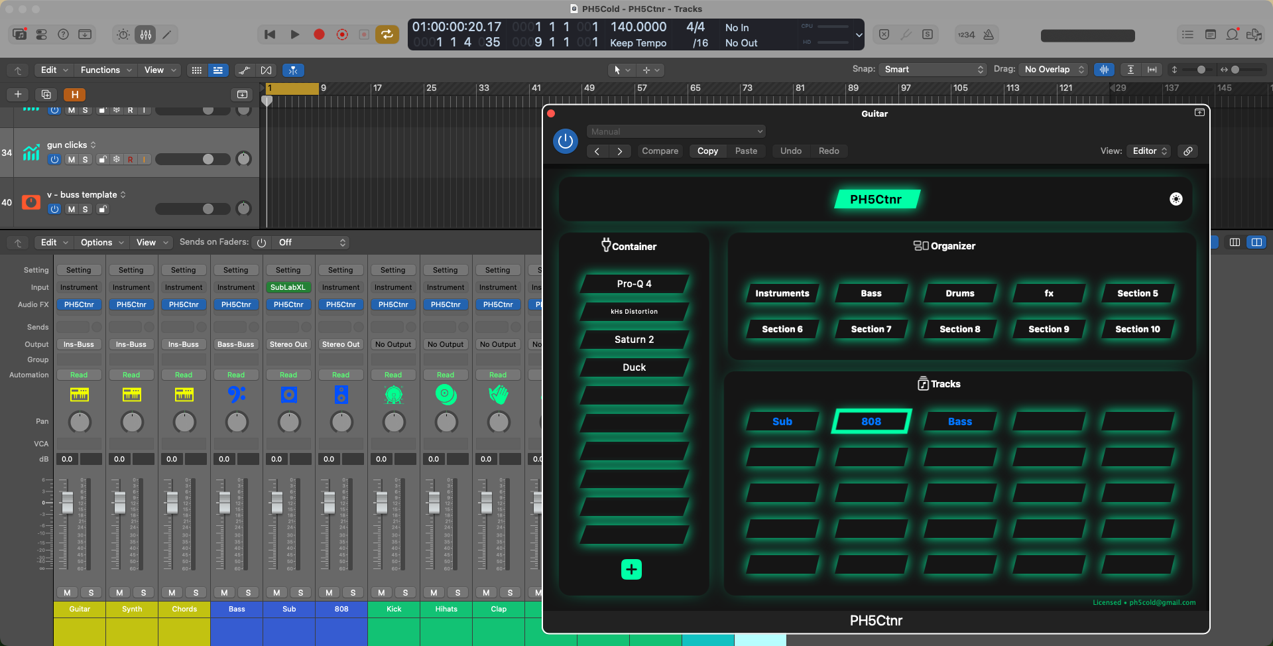Select the Drums organizer section

959,293
